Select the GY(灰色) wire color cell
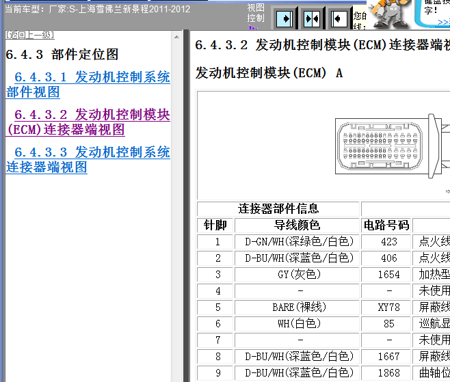Image resolution: width=450 pixels, height=382 pixels. [x=297, y=275]
